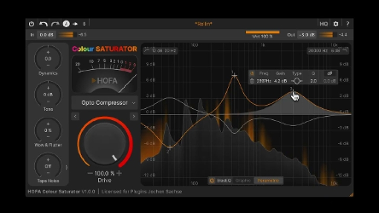Viewport: 379px width, 213px height.
Task: Click the HOFA VU meter display
Action: [x=104, y=74]
